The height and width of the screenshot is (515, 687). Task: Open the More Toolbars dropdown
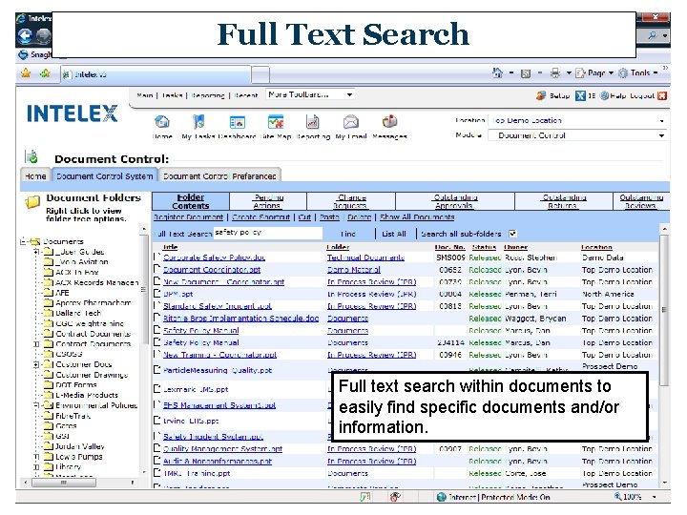pyautogui.click(x=310, y=94)
